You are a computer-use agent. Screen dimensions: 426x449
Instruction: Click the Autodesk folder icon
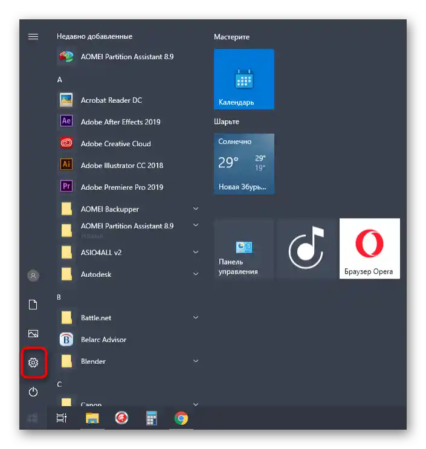click(66, 274)
